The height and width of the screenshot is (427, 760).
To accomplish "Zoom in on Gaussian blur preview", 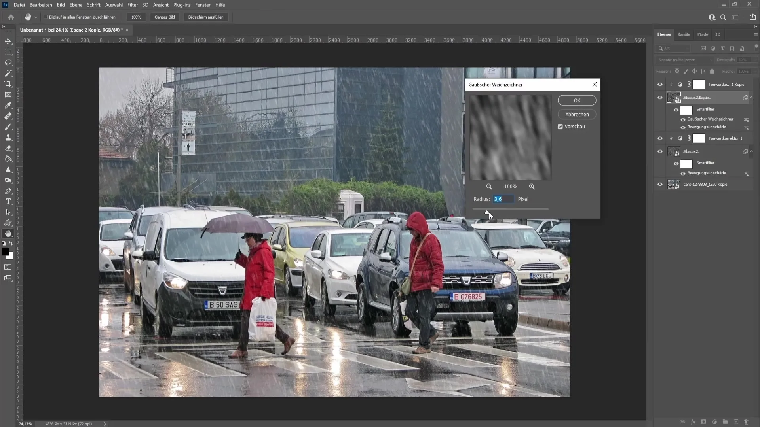I will (532, 187).
